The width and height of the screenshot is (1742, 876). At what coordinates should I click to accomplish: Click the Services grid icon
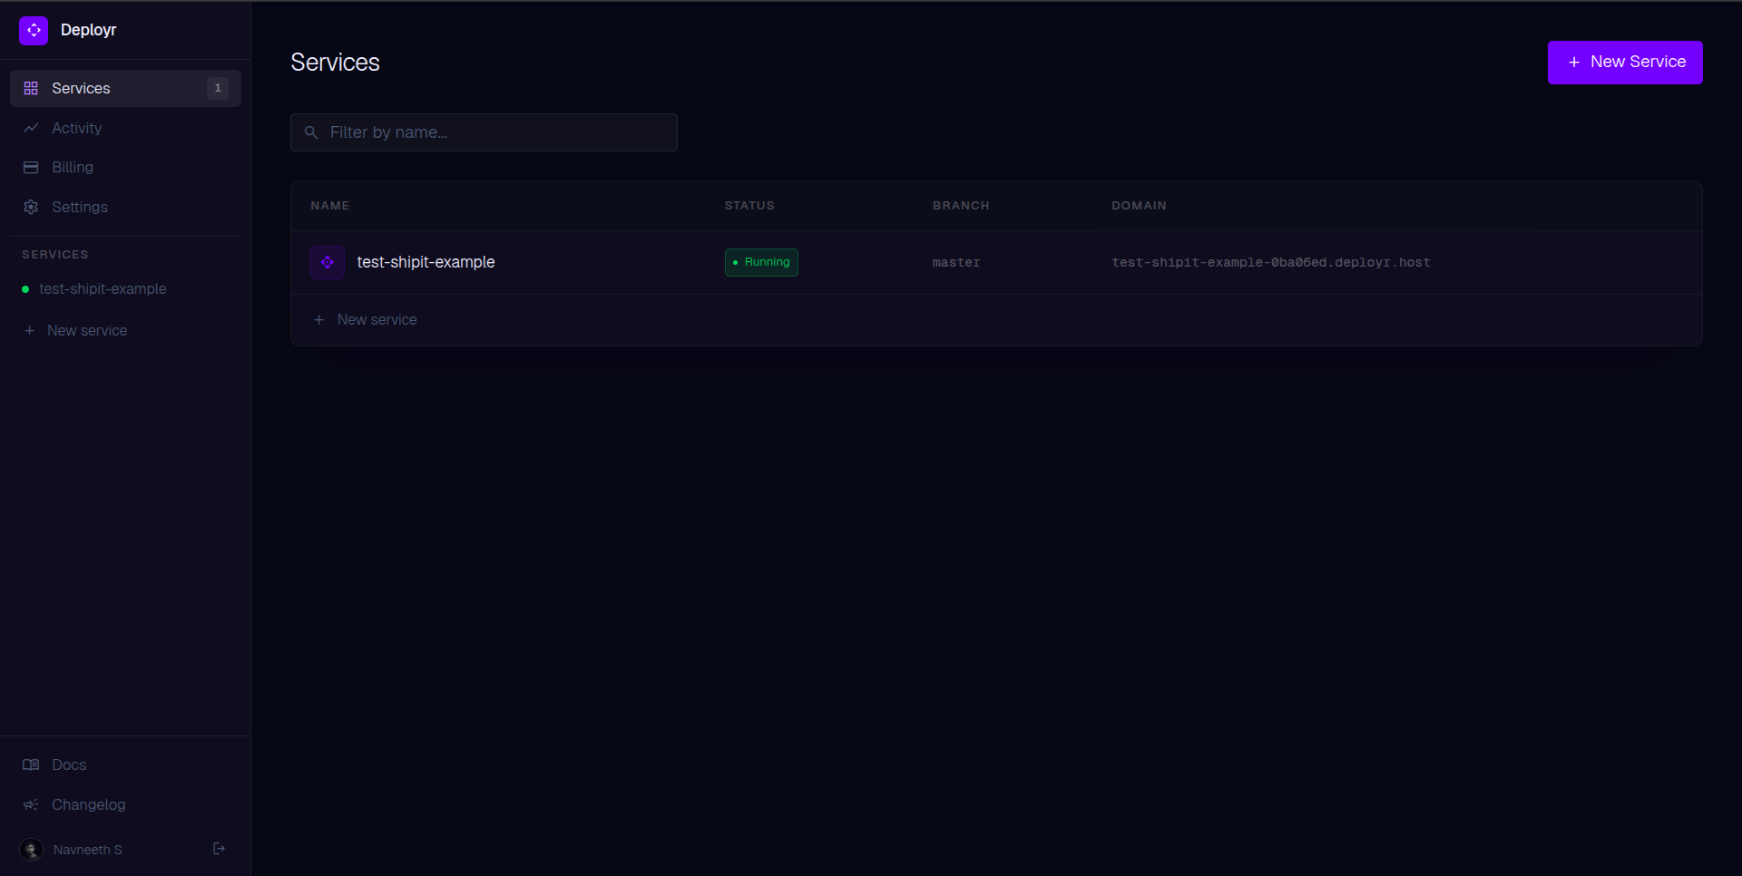[x=31, y=88]
